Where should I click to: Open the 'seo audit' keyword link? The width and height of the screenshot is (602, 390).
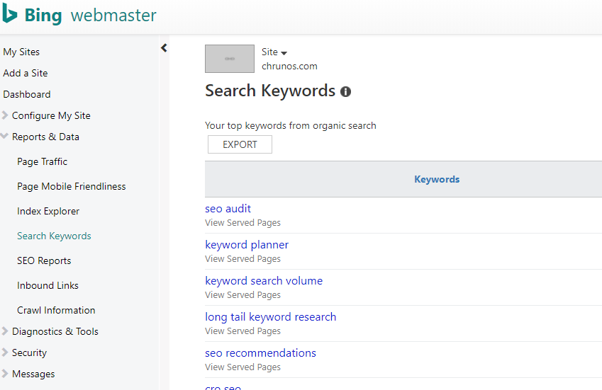pyautogui.click(x=228, y=209)
